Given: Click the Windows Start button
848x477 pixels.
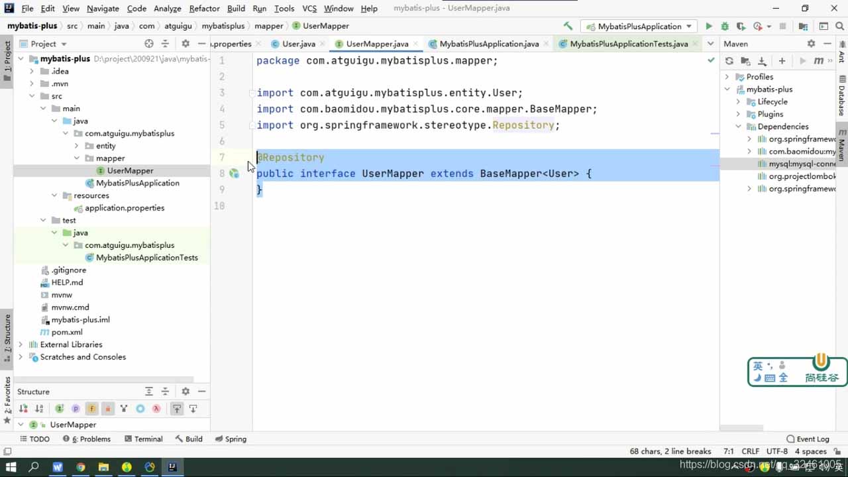Looking at the screenshot, I should pos(11,467).
